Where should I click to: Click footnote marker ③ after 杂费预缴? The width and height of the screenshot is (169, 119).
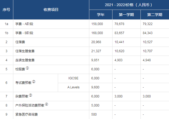(x=30, y=95)
